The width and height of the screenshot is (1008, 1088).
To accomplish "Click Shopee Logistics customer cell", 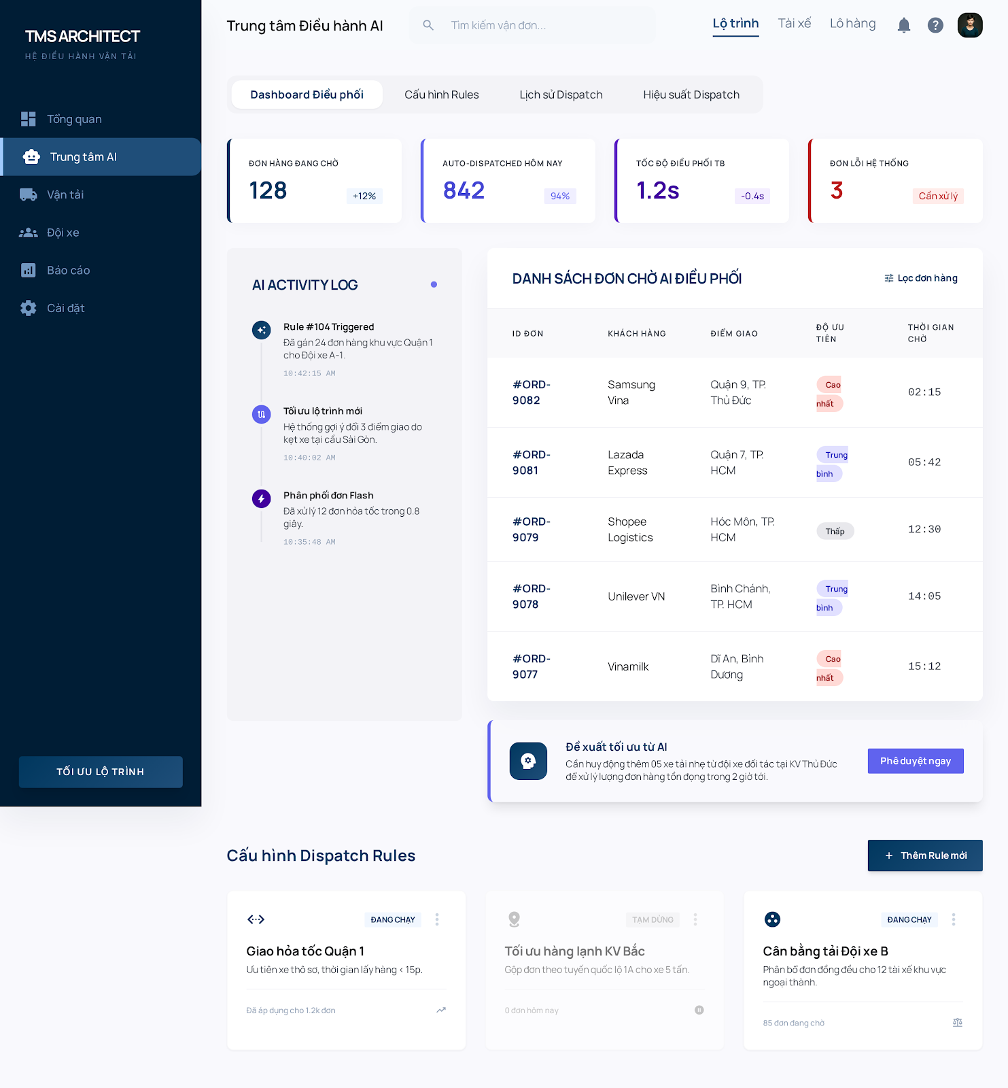I will pyautogui.click(x=630, y=530).
